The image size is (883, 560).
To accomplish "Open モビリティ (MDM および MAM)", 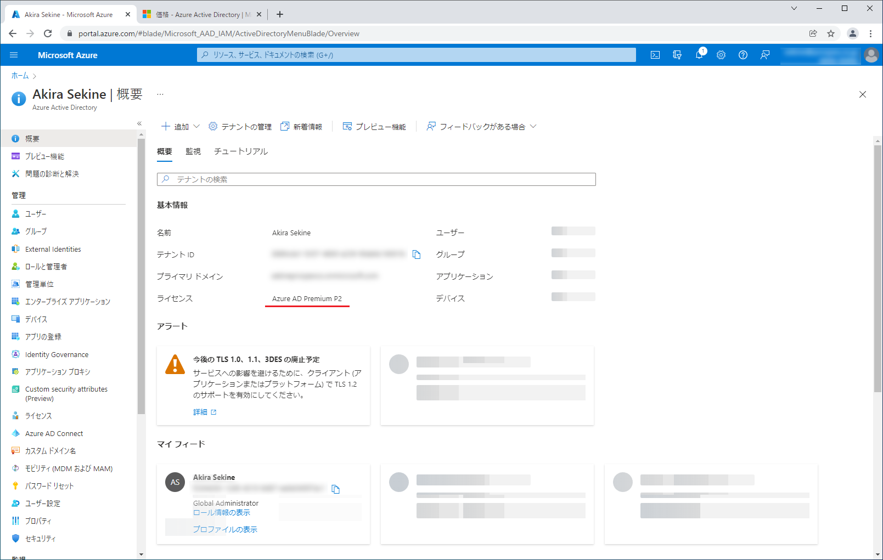I will click(69, 468).
